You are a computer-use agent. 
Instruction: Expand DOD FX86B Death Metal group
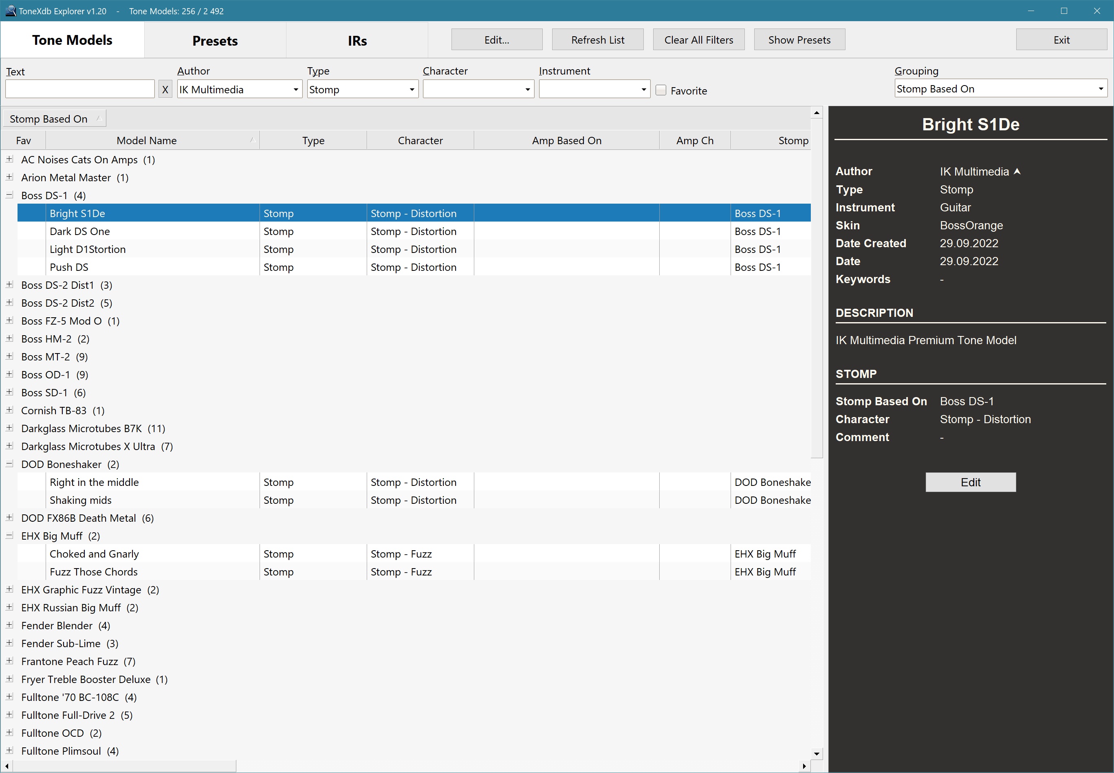click(9, 517)
